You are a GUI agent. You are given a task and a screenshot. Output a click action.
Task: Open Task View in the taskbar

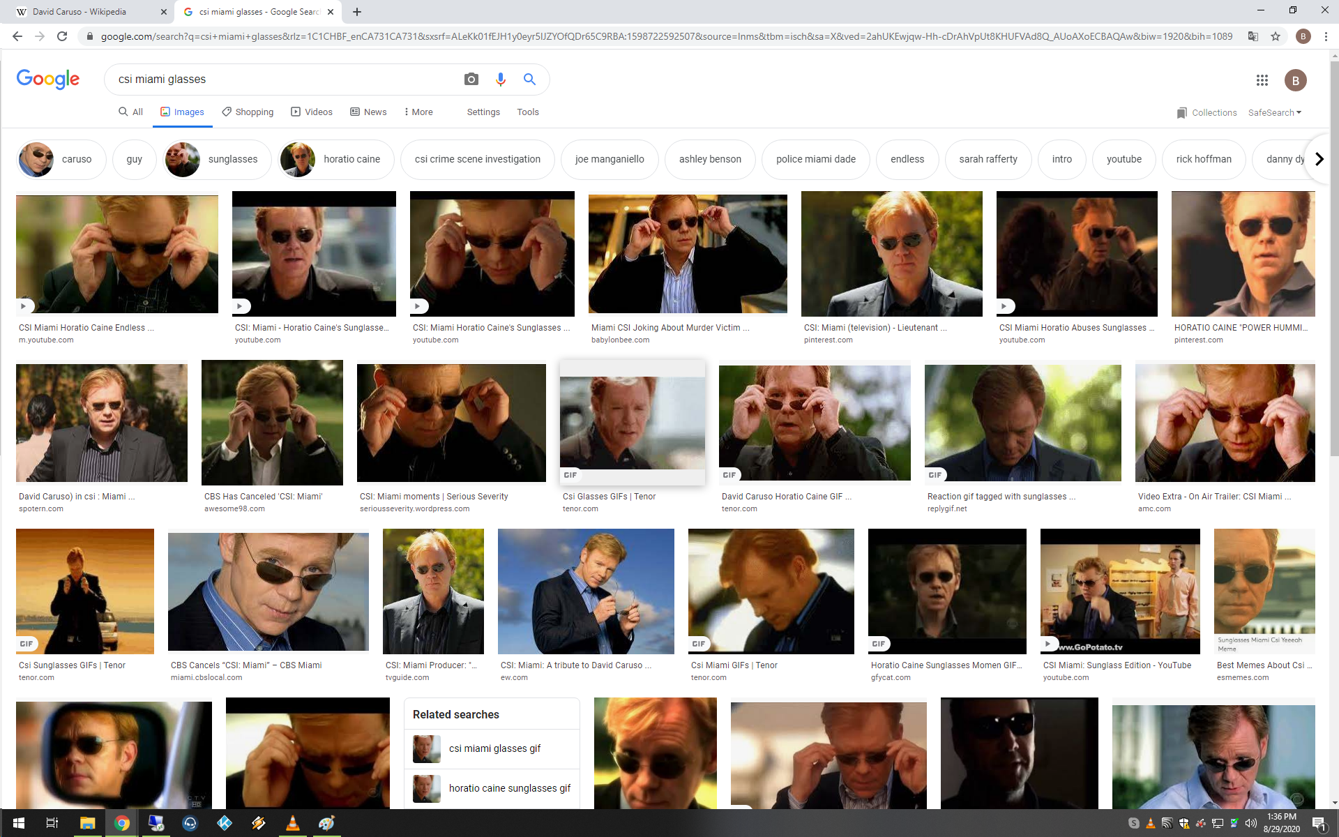pos(52,823)
